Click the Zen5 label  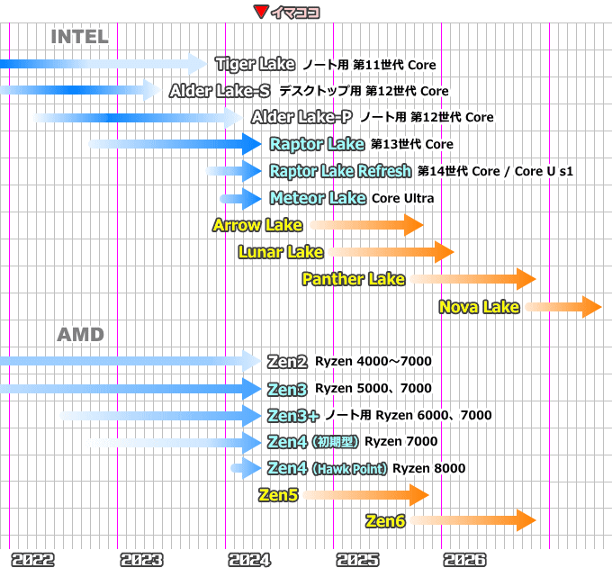click(x=278, y=495)
